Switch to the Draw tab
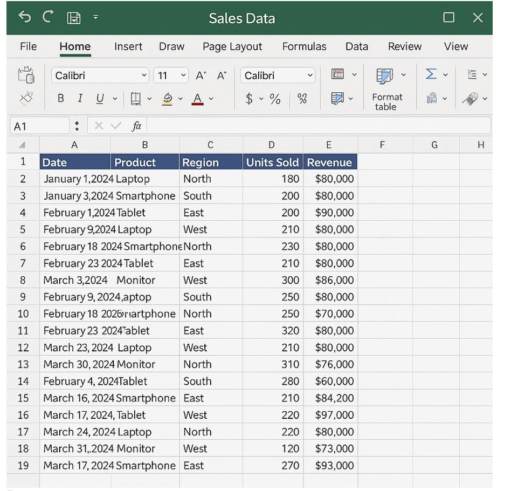This screenshot has height=491, width=511. [172, 46]
